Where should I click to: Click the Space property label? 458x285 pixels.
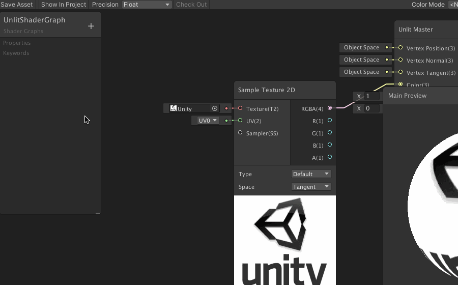coord(246,187)
